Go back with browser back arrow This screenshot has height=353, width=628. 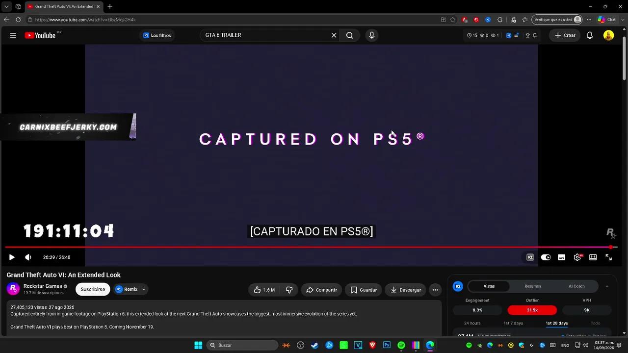coord(6,20)
